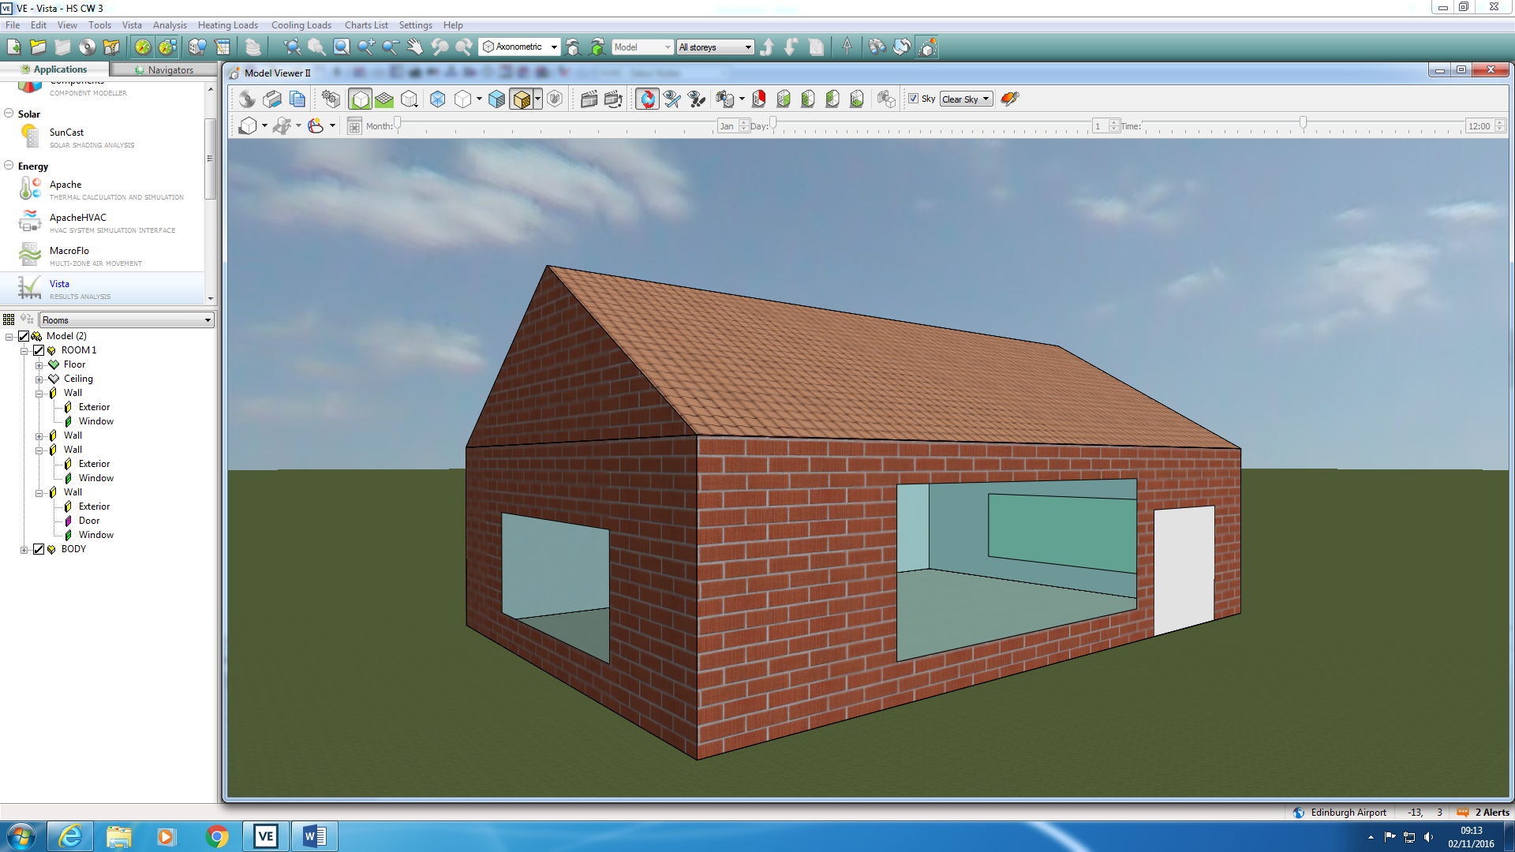Viewport: 1515px width, 852px height.
Task: Click the north arrow icon in main toolbar
Action: pos(847,47)
